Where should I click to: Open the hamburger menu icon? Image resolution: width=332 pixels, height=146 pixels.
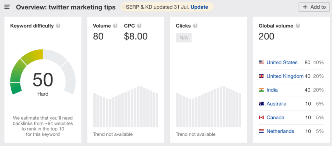click(7, 7)
